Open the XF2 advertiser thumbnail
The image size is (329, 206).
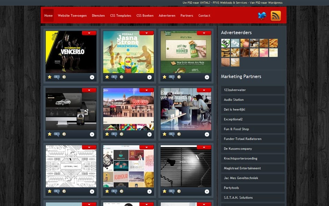pyautogui.click(x=235, y=43)
